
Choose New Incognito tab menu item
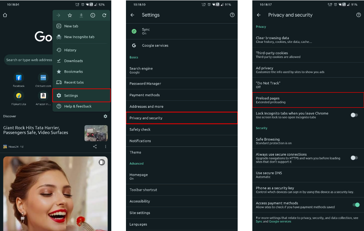coord(79,37)
